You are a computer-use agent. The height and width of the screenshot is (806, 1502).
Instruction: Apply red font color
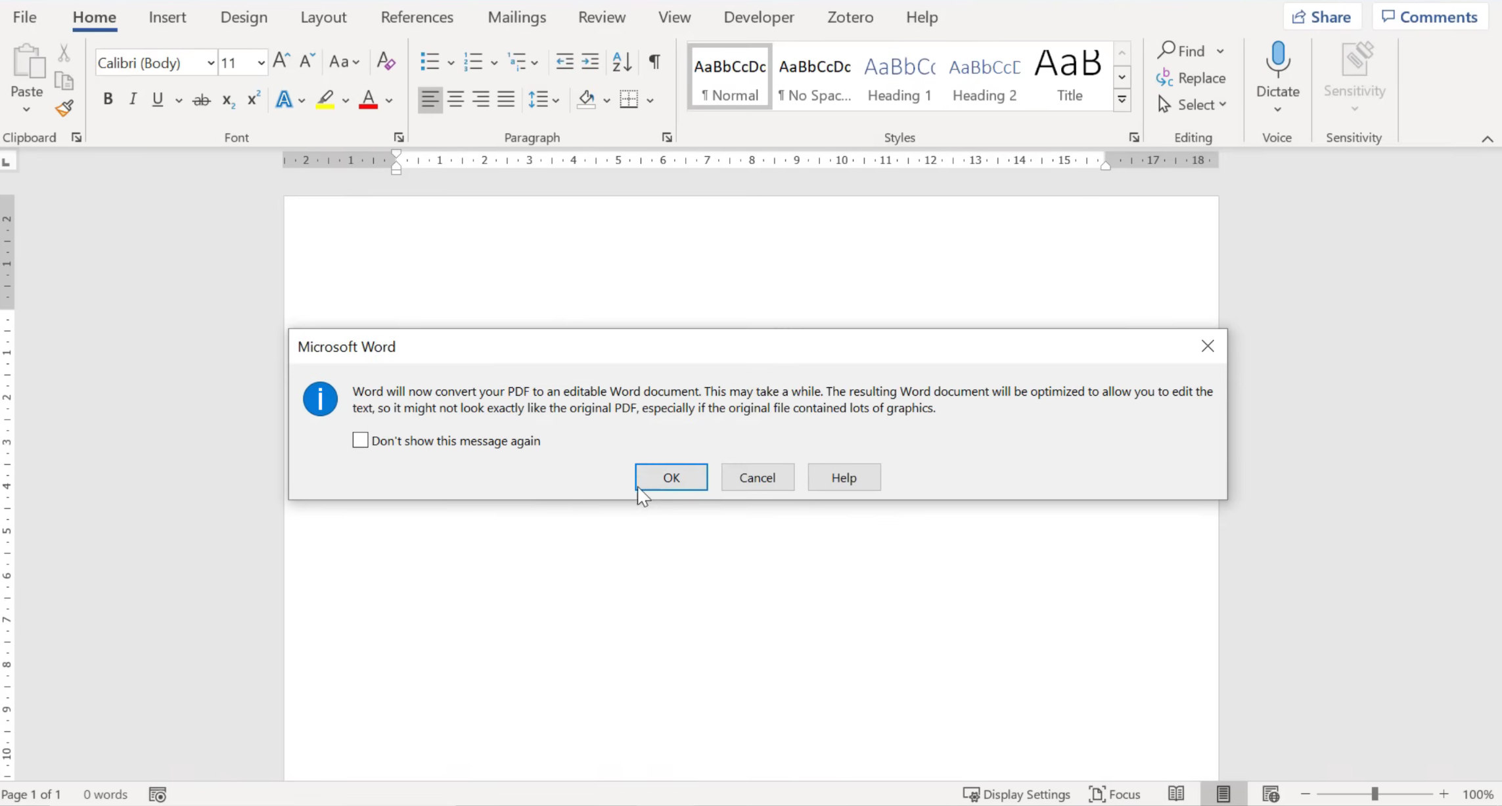[x=369, y=100]
